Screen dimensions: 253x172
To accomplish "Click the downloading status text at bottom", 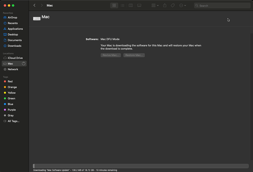I will pyautogui.click(x=75, y=170).
